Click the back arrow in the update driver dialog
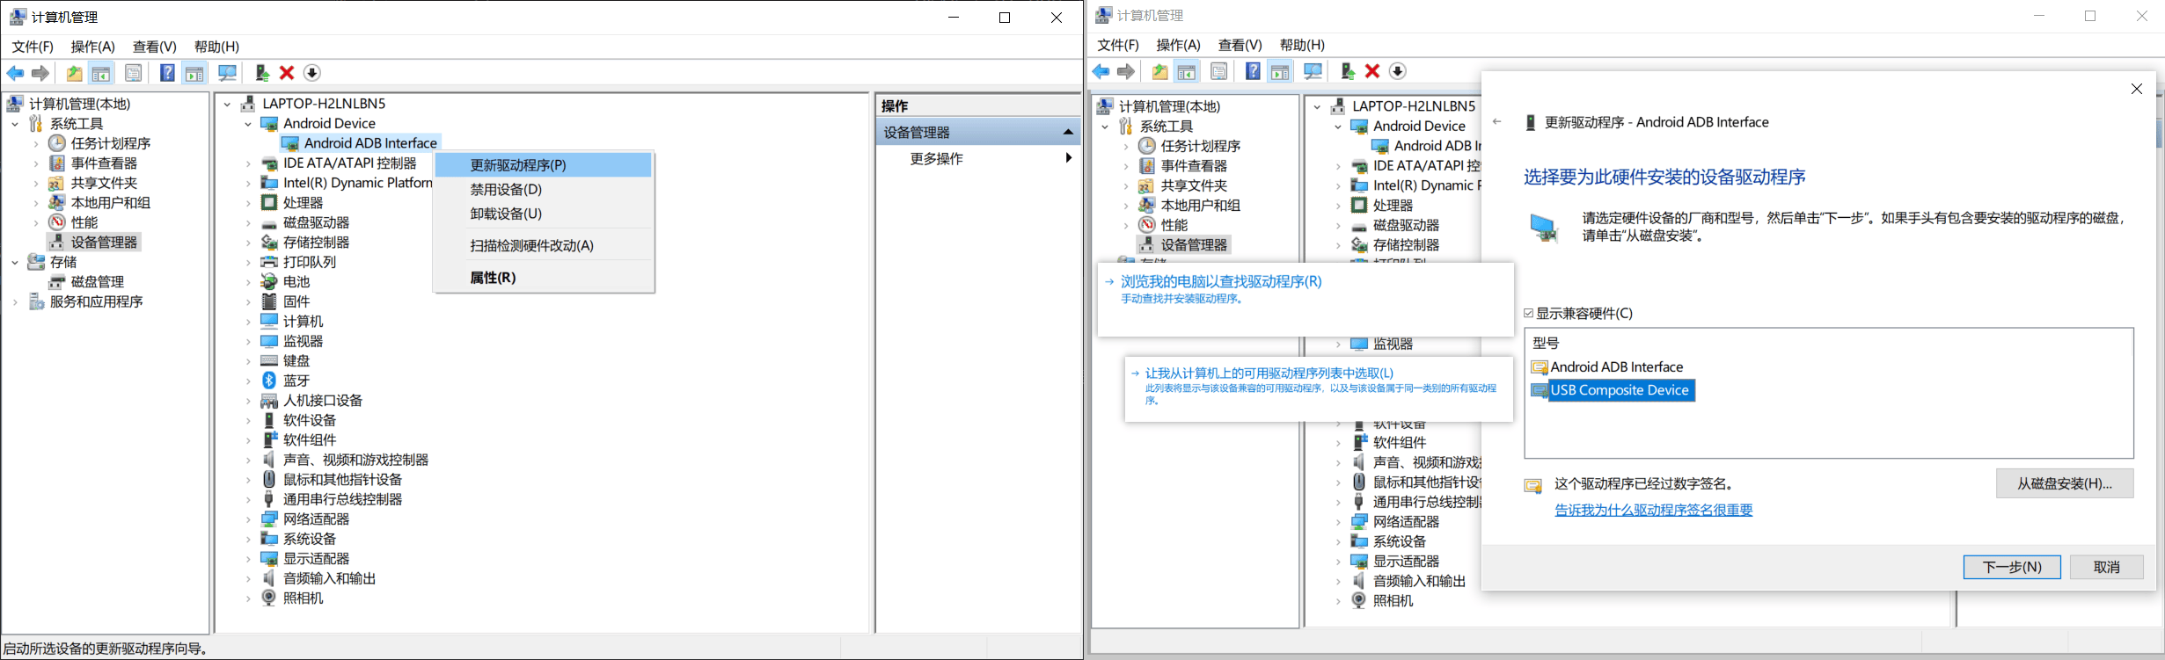2165x660 pixels. (x=1497, y=122)
